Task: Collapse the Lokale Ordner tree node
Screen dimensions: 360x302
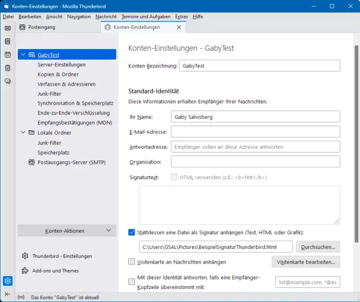Action: pyautogui.click(x=22, y=133)
